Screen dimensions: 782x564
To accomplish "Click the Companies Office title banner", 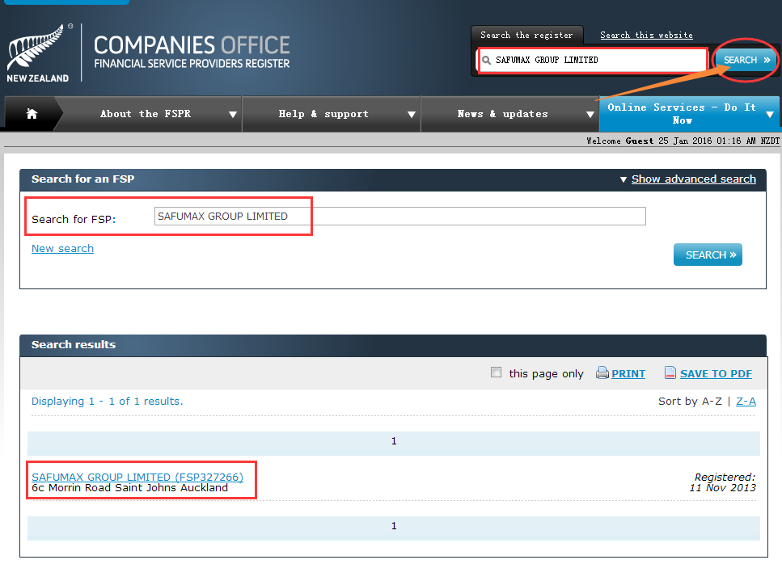I will [192, 52].
